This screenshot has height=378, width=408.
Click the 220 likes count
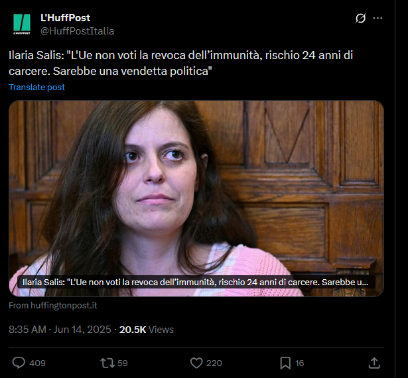point(214,363)
